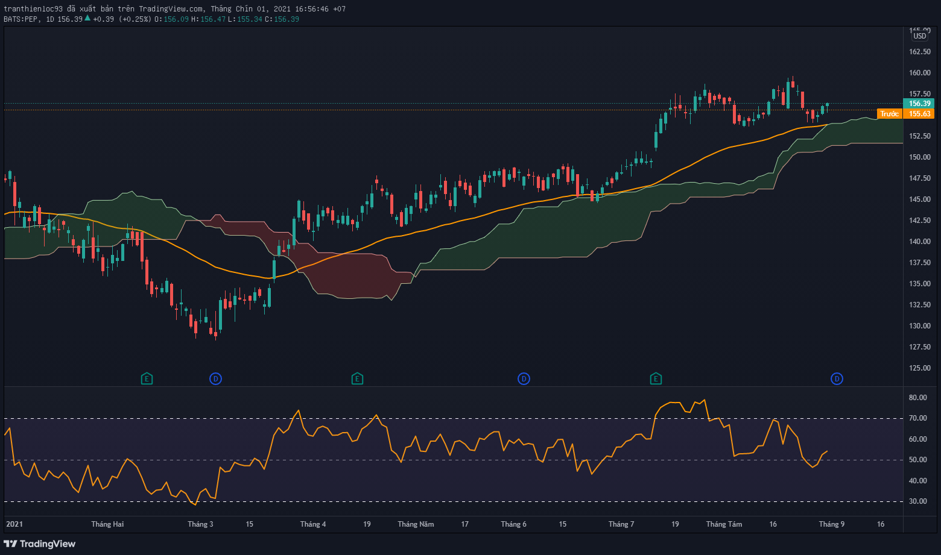
Task: Click the 145.00 price axis label
Action: (x=920, y=199)
